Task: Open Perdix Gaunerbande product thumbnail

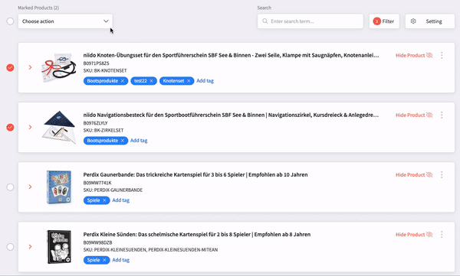Action: (x=59, y=187)
